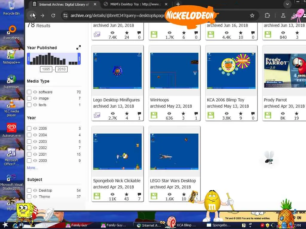Tick the 2004 year filter checkbox

click(29, 135)
